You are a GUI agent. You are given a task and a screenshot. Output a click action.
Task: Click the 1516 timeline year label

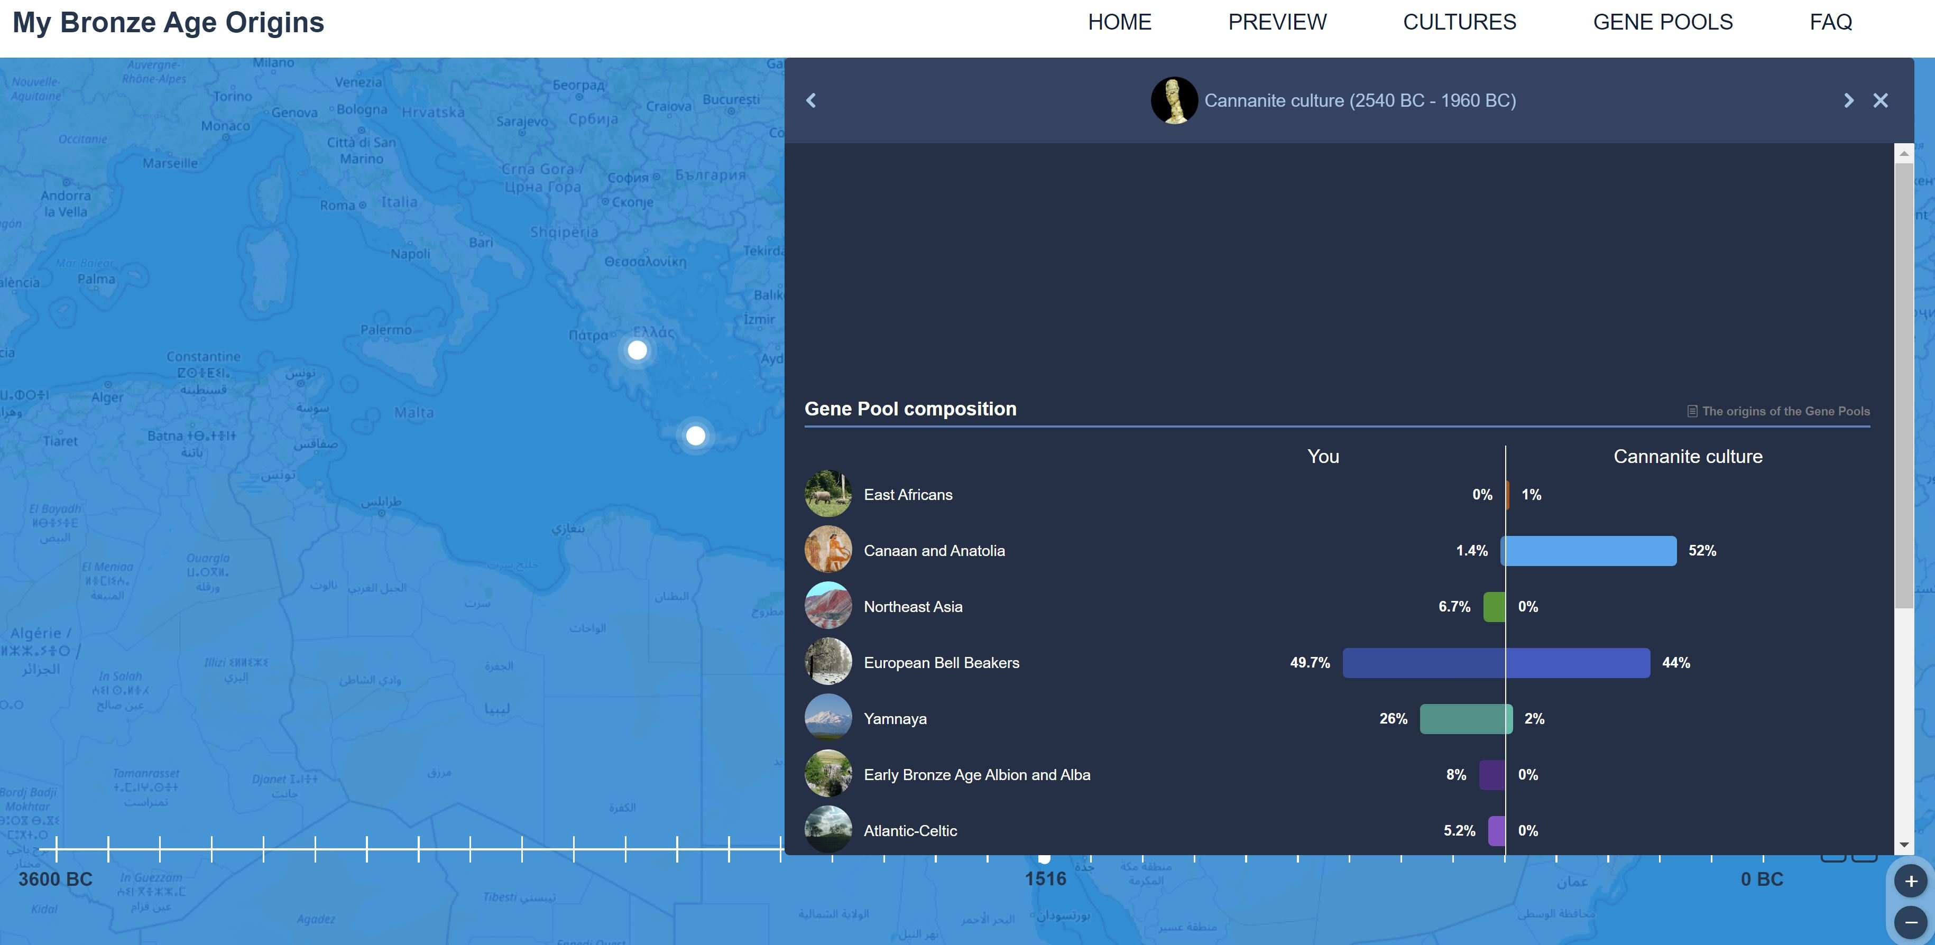tap(1046, 879)
